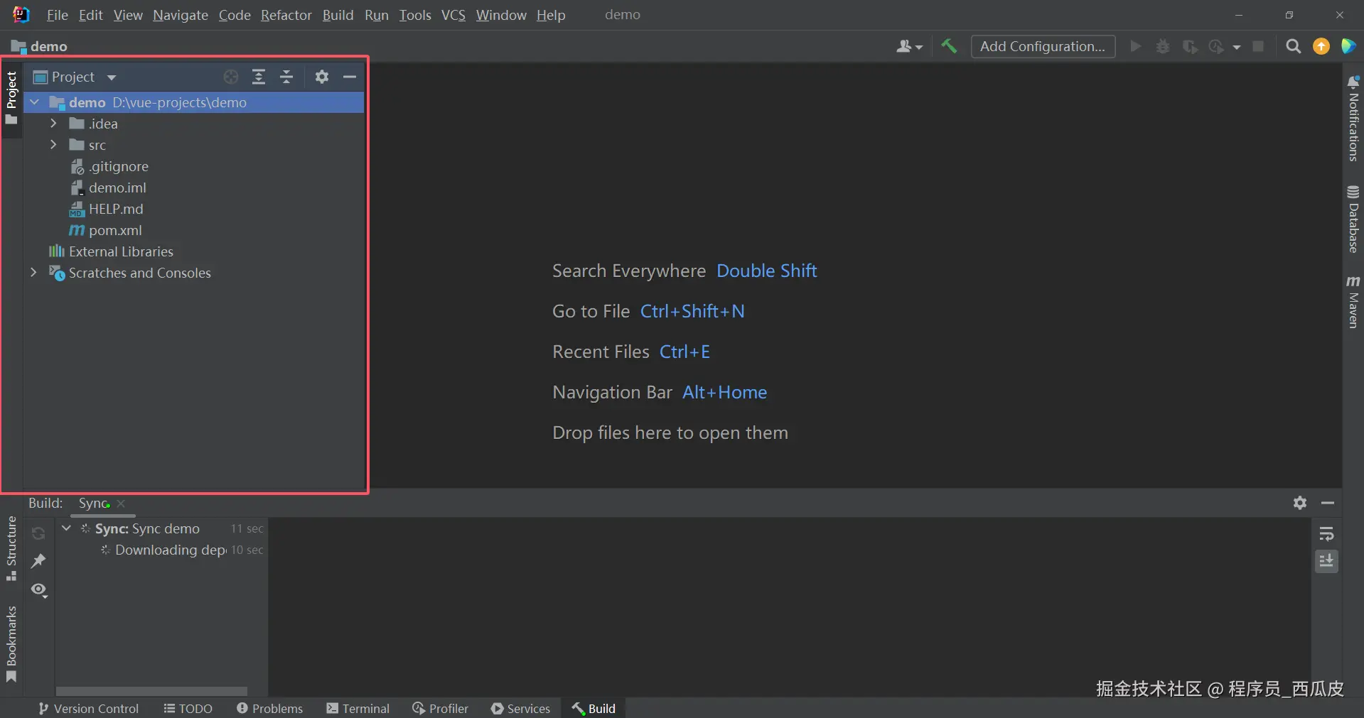Open the Code menu
This screenshot has width=1364, height=718.
tap(235, 15)
